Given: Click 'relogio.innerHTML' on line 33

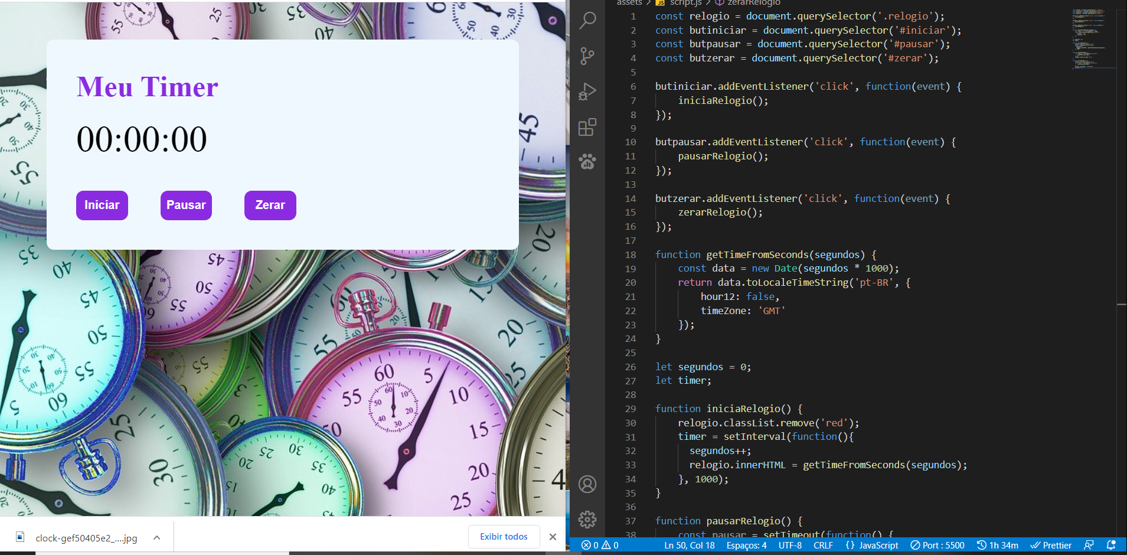Looking at the screenshot, I should [x=737, y=465].
